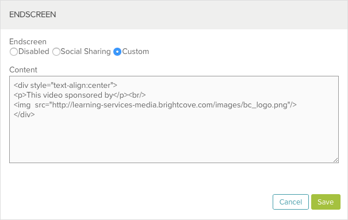Choose the Social Sharing radio option
348x220 pixels.
click(56, 52)
